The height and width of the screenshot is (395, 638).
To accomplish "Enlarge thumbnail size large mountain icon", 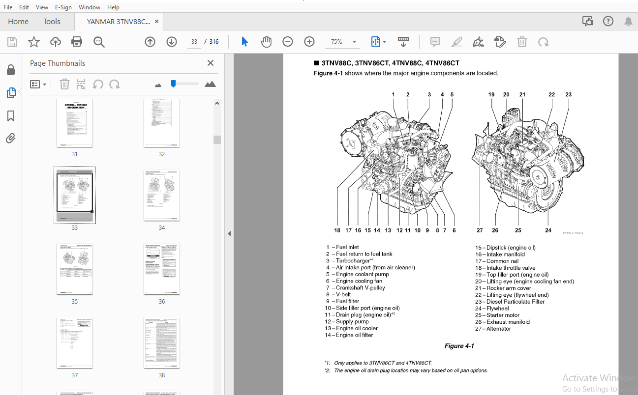I will (x=210, y=84).
